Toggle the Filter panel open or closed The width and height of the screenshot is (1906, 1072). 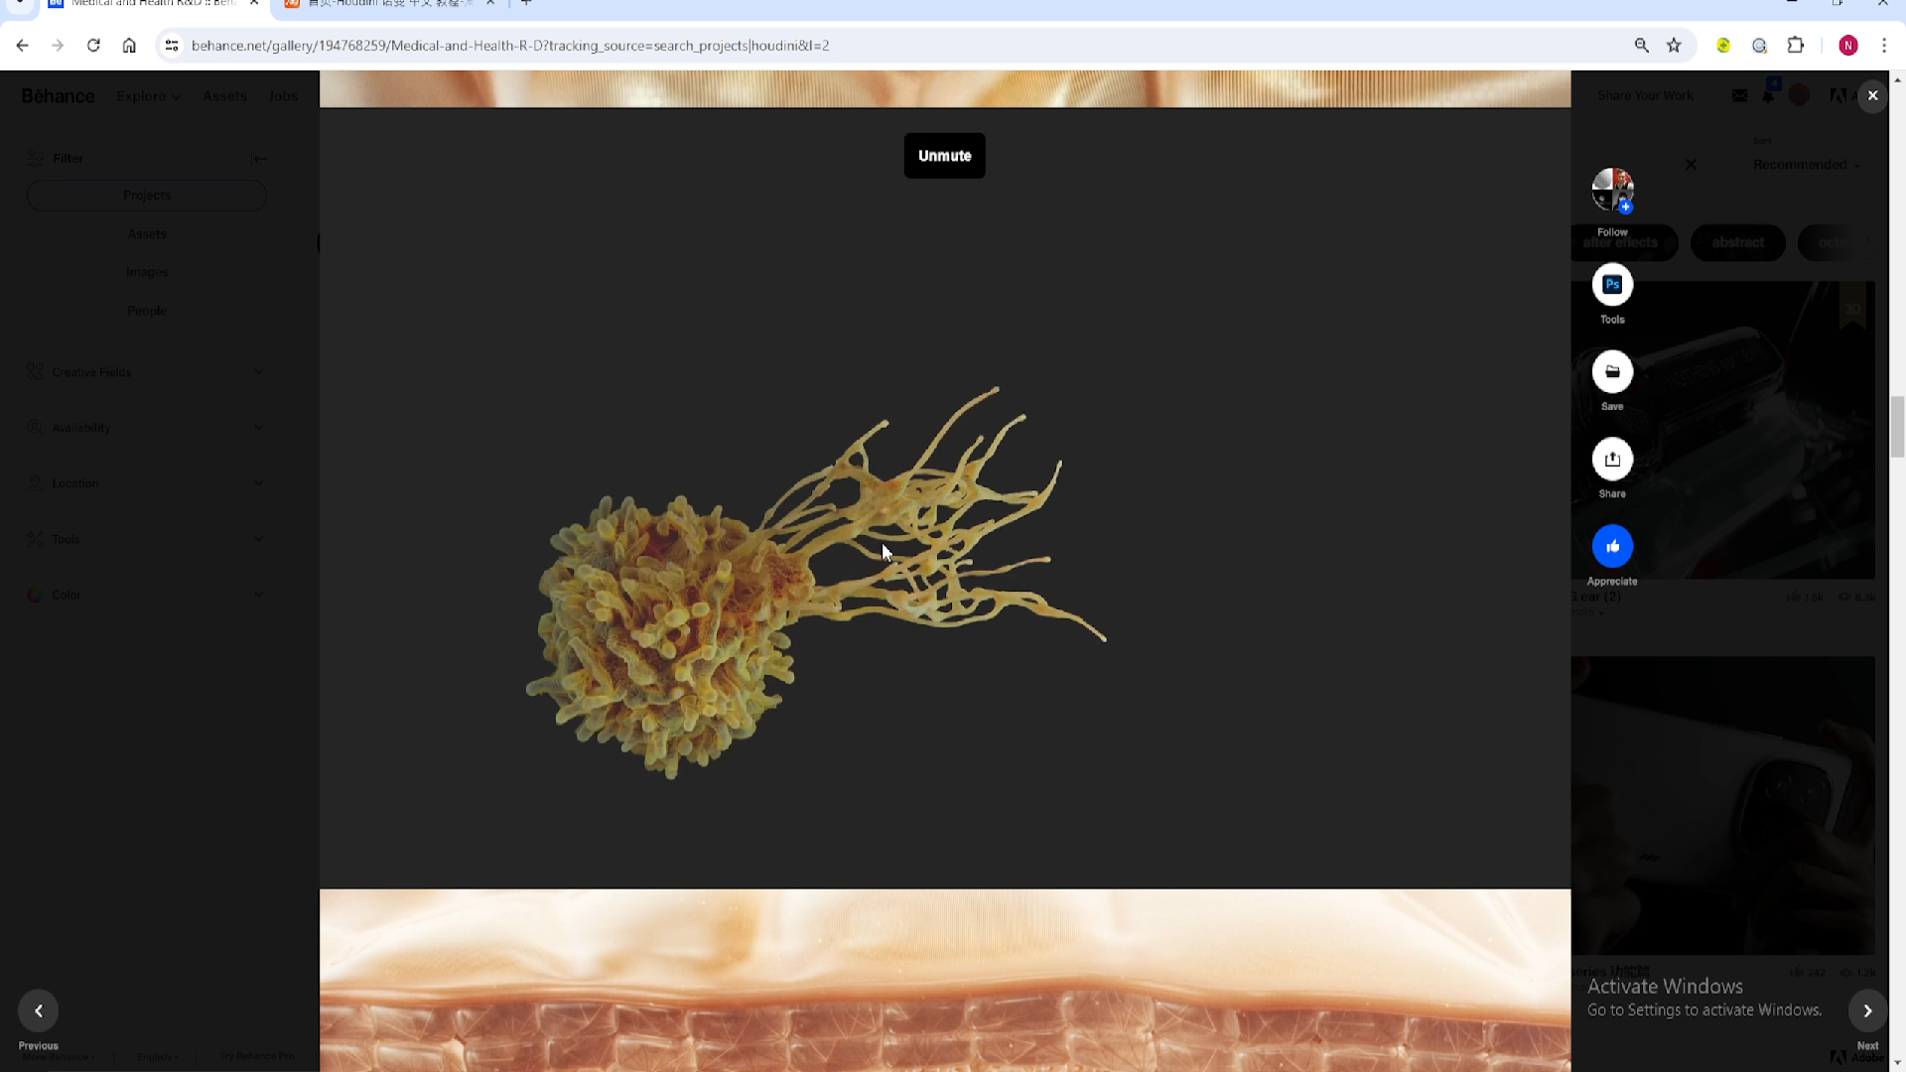coord(259,157)
